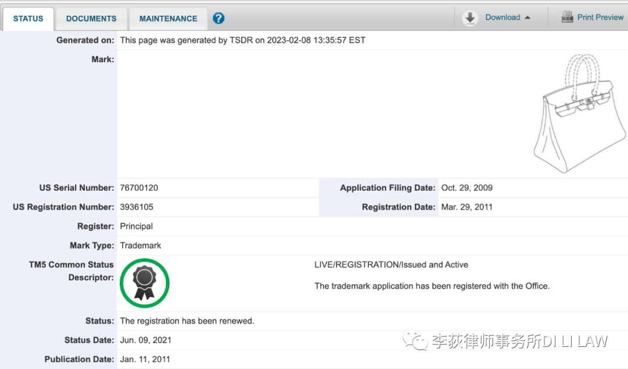Click the Register value Principal
This screenshot has height=369, width=628.
[x=136, y=226]
